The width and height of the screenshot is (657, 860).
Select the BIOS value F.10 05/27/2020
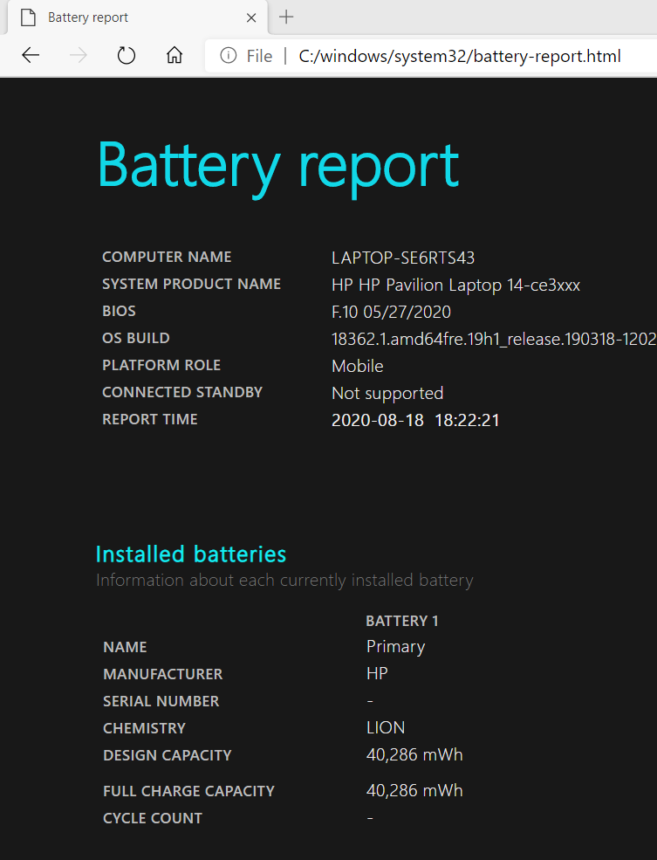pyautogui.click(x=391, y=312)
